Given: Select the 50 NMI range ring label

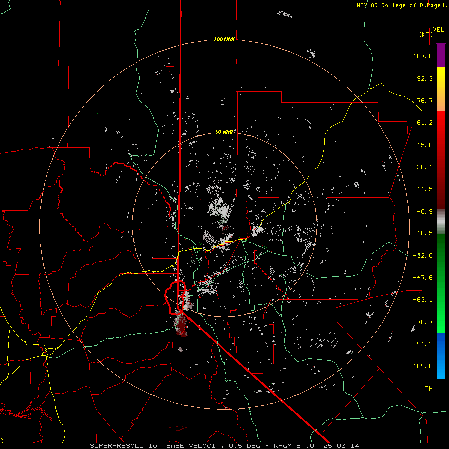Looking at the screenshot, I should pos(224,132).
